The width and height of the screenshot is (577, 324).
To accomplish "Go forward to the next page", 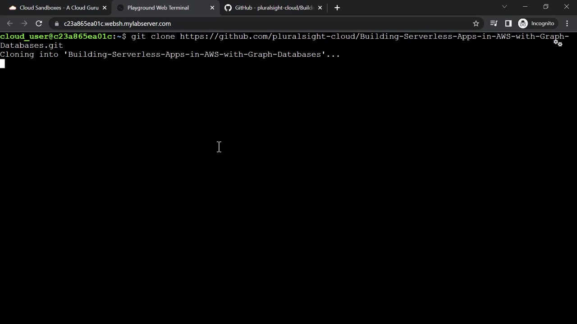I will pyautogui.click(x=24, y=23).
